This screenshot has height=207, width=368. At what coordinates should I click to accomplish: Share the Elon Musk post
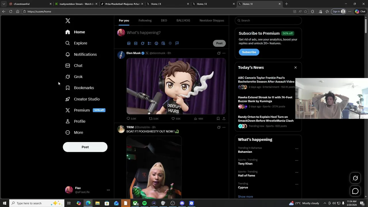click(224, 118)
